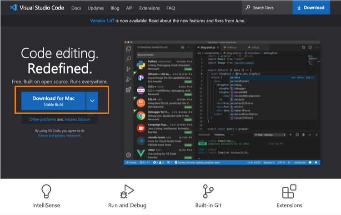Open the TERMINAL panel tab
Image resolution: width=341 pixels, height=215 pixels.
pos(220,135)
